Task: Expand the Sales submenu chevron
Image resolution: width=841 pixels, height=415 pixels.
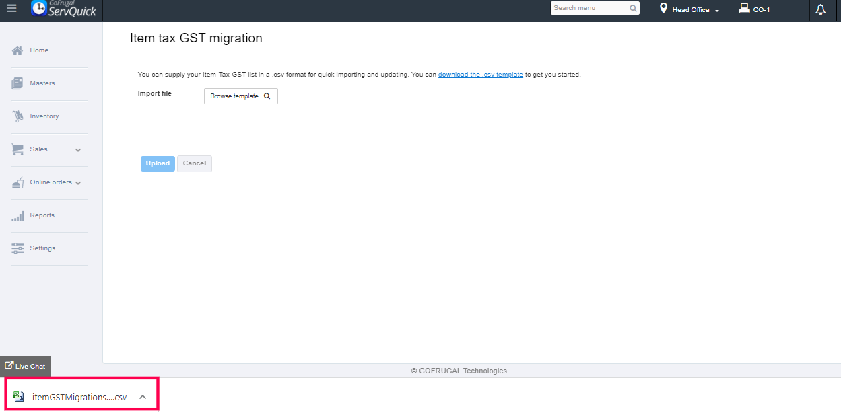Action: coord(78,150)
